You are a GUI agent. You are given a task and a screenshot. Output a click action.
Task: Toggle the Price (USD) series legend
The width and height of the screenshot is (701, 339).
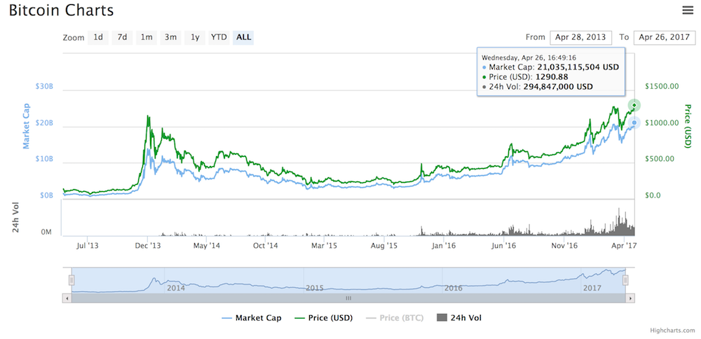click(x=324, y=318)
